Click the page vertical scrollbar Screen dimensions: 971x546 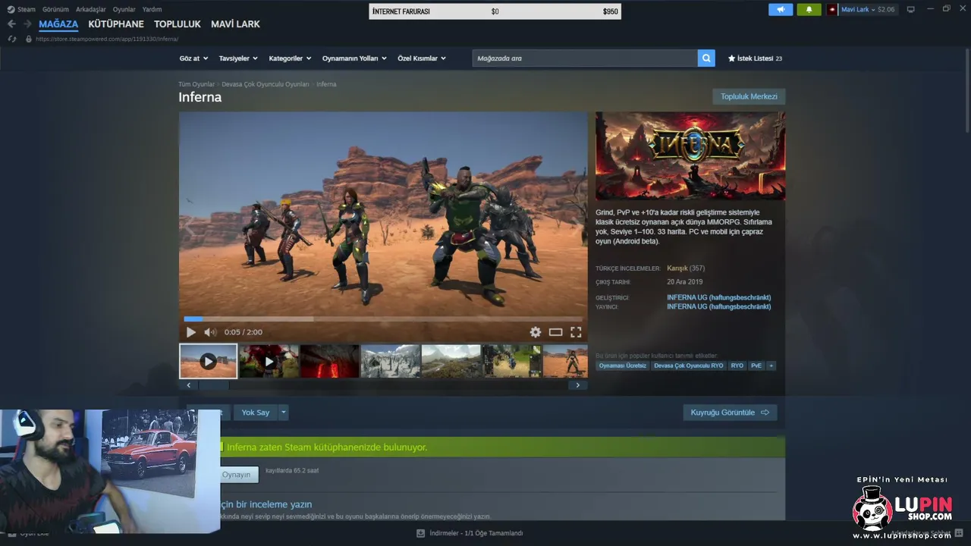[966, 91]
